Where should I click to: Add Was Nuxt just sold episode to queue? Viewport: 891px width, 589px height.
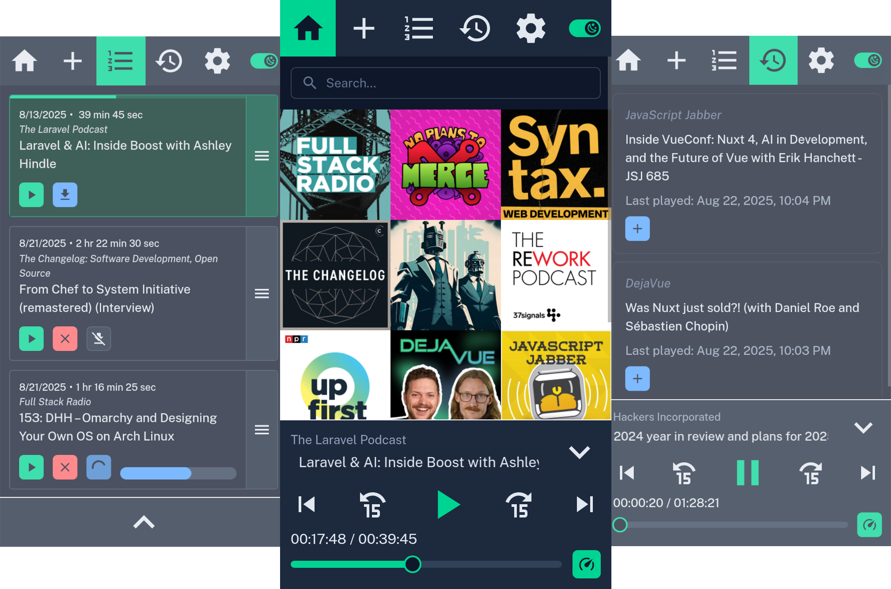click(x=637, y=378)
